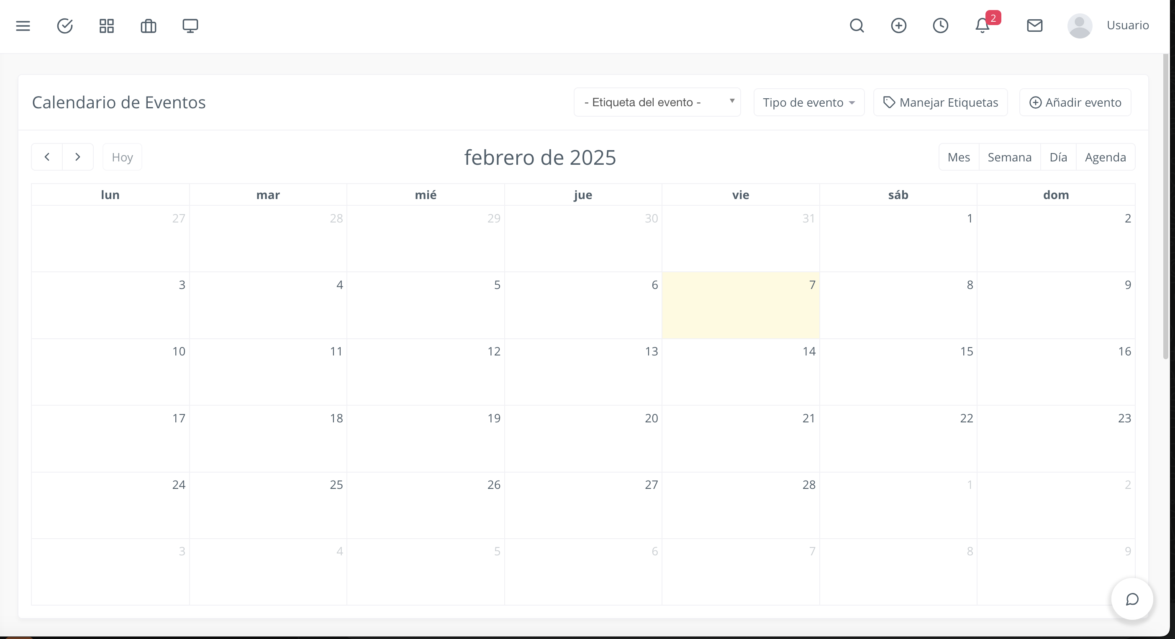
Task: Open the chat bubble floating button
Action: (1132, 599)
